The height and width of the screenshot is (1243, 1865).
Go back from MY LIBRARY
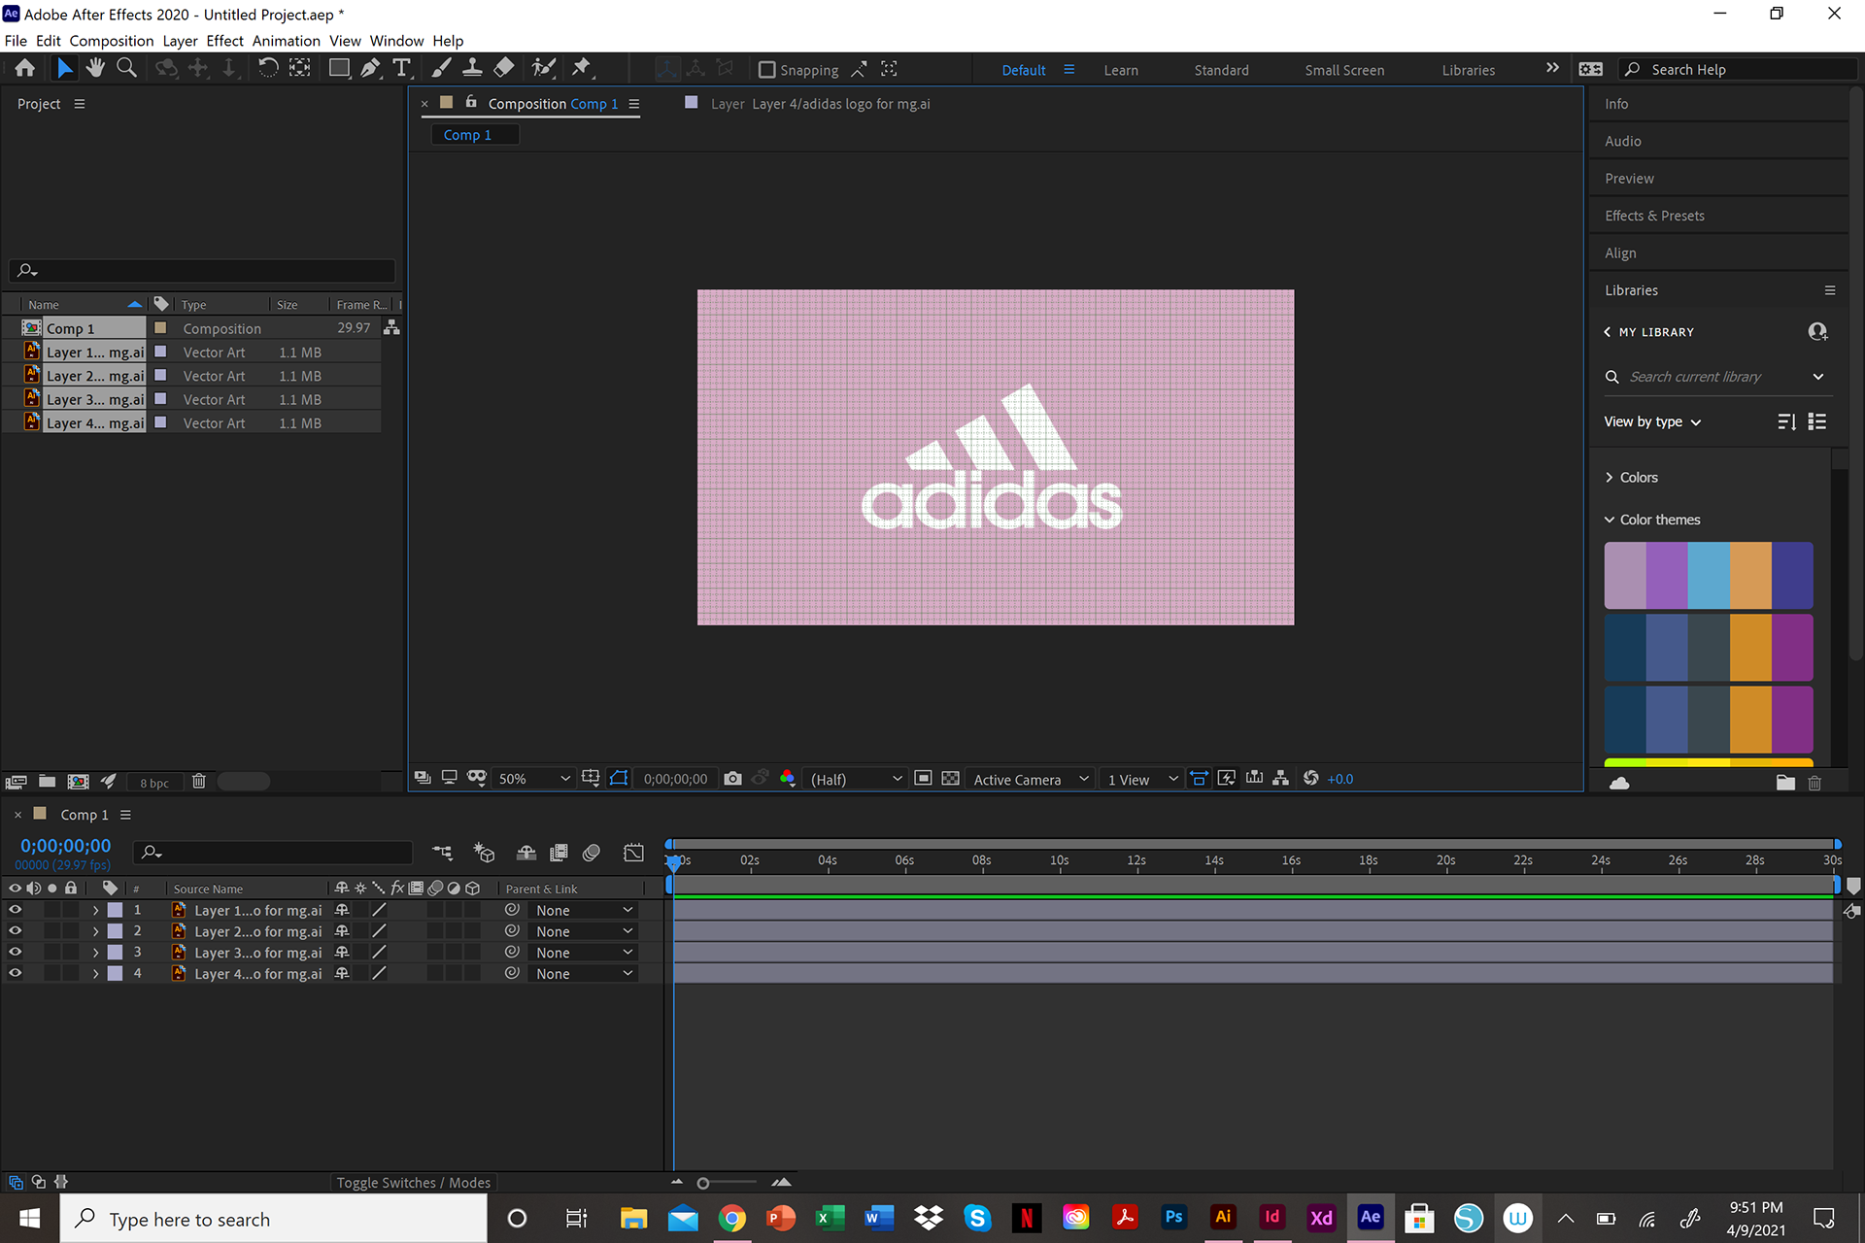coord(1608,332)
